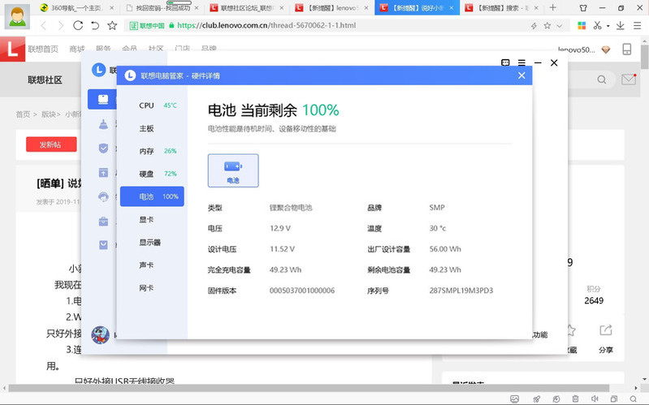The image size is (649, 405).
Task: Click lightning speed mode icon in address bar
Action: [x=534, y=26]
